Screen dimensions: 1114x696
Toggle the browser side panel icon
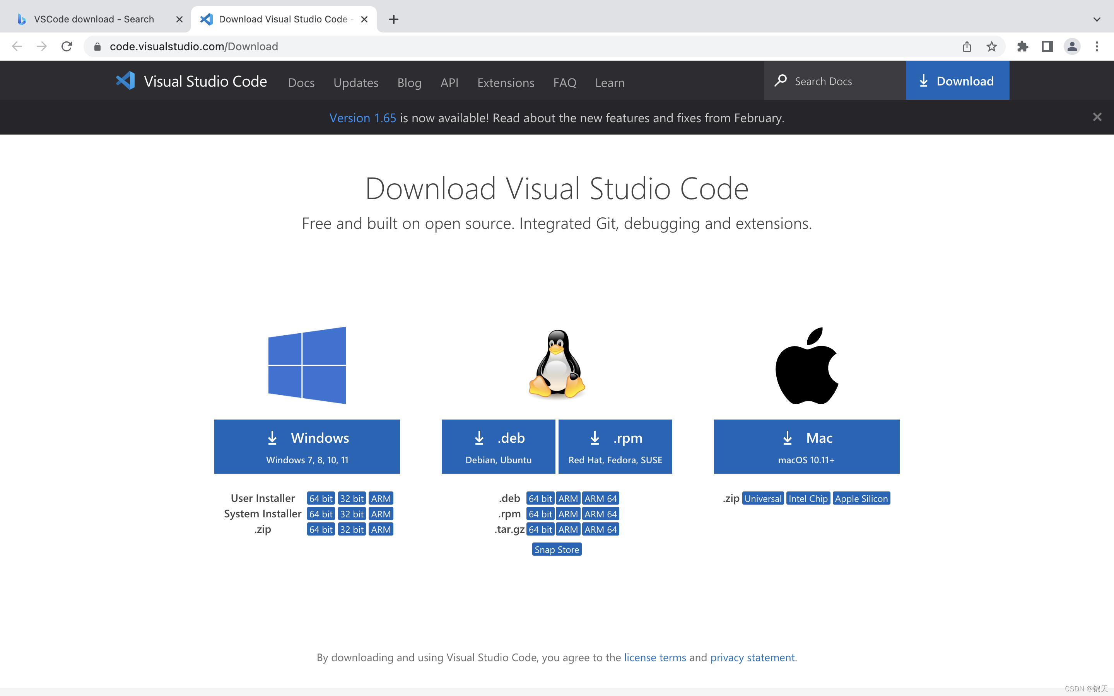(1047, 46)
